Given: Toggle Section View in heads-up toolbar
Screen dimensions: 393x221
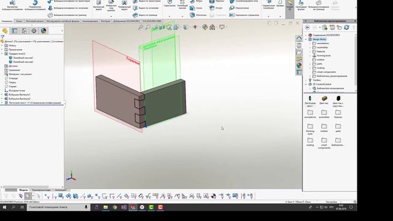Looking at the screenshot, I should 162,27.
